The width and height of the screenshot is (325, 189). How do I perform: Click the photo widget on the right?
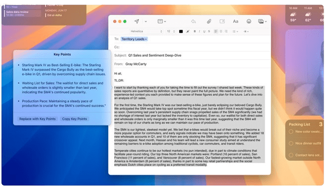[304, 72]
